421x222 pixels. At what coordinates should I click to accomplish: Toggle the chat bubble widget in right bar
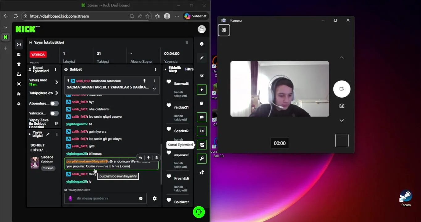pos(202,117)
